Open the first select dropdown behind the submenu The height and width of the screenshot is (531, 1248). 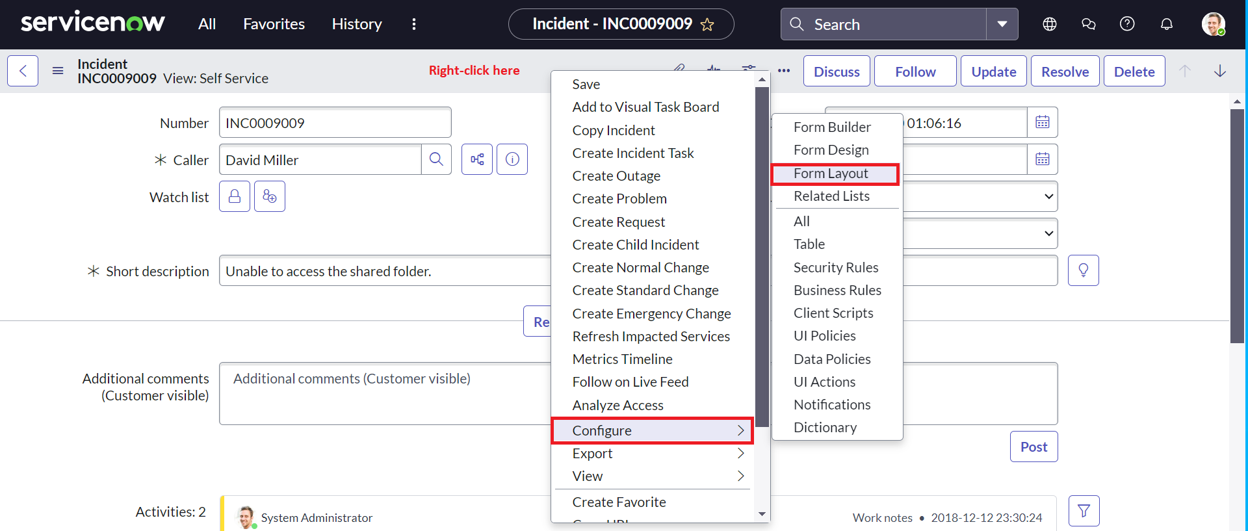click(x=980, y=196)
